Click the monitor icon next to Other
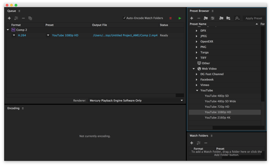This screenshot has width=271, height=166. [x=199, y=63]
